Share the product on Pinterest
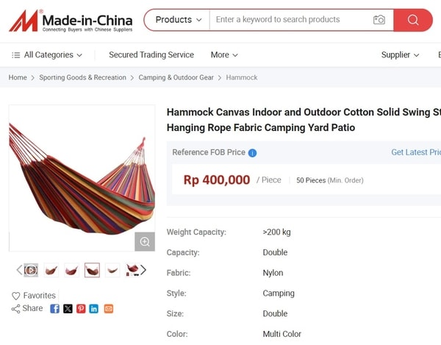This screenshot has width=441, height=345. coord(81,309)
